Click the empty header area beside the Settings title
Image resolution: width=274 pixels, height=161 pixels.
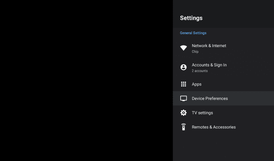point(238,18)
